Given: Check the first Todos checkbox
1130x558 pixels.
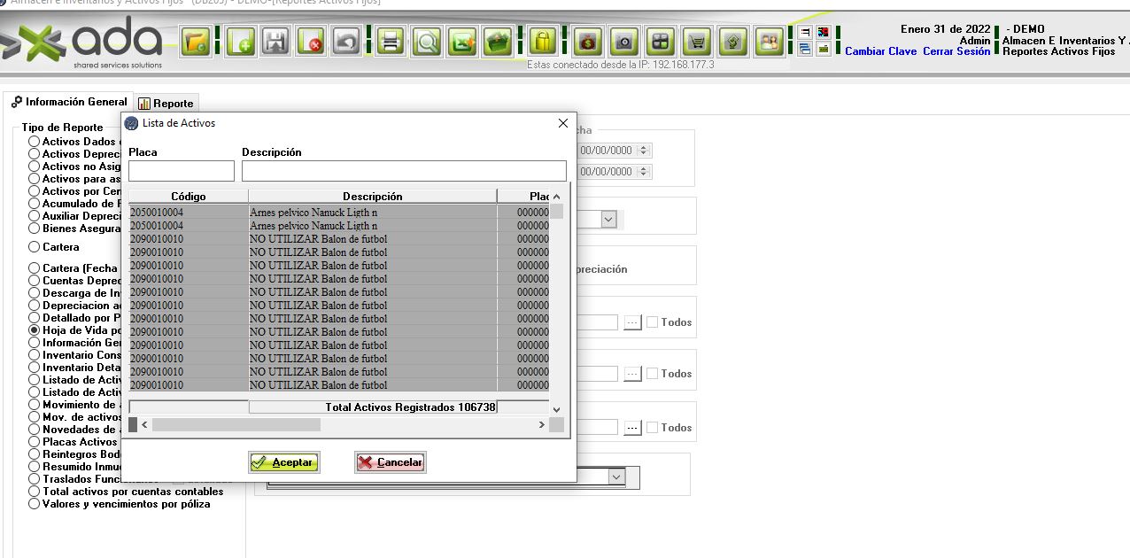Looking at the screenshot, I should [x=652, y=322].
